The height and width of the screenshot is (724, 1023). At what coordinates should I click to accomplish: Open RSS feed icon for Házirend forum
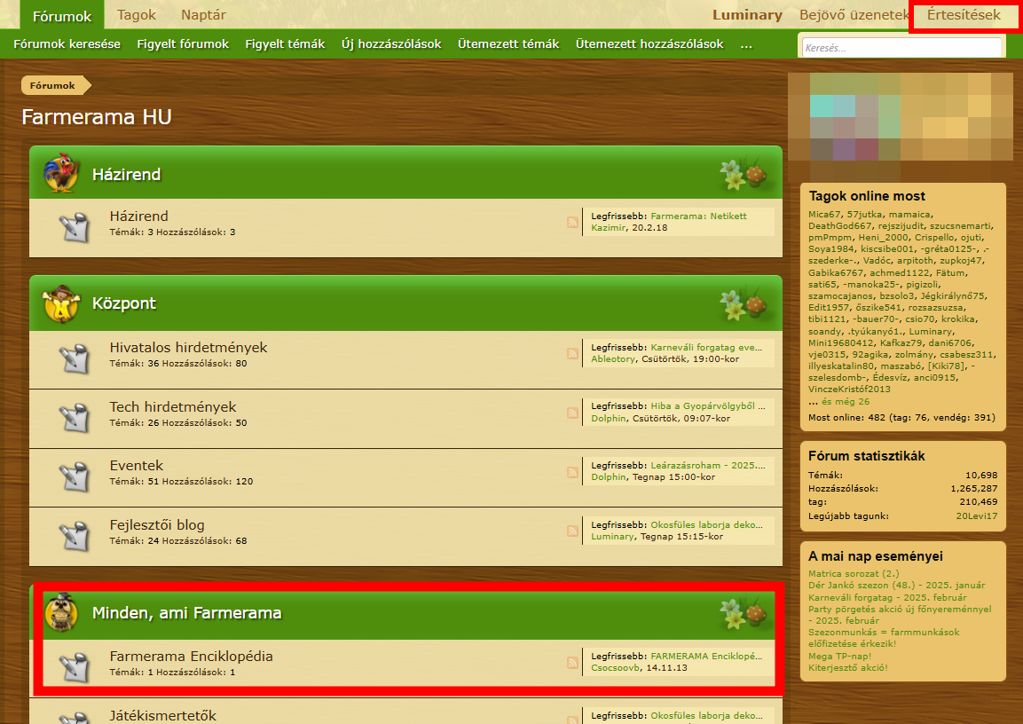pos(572,223)
